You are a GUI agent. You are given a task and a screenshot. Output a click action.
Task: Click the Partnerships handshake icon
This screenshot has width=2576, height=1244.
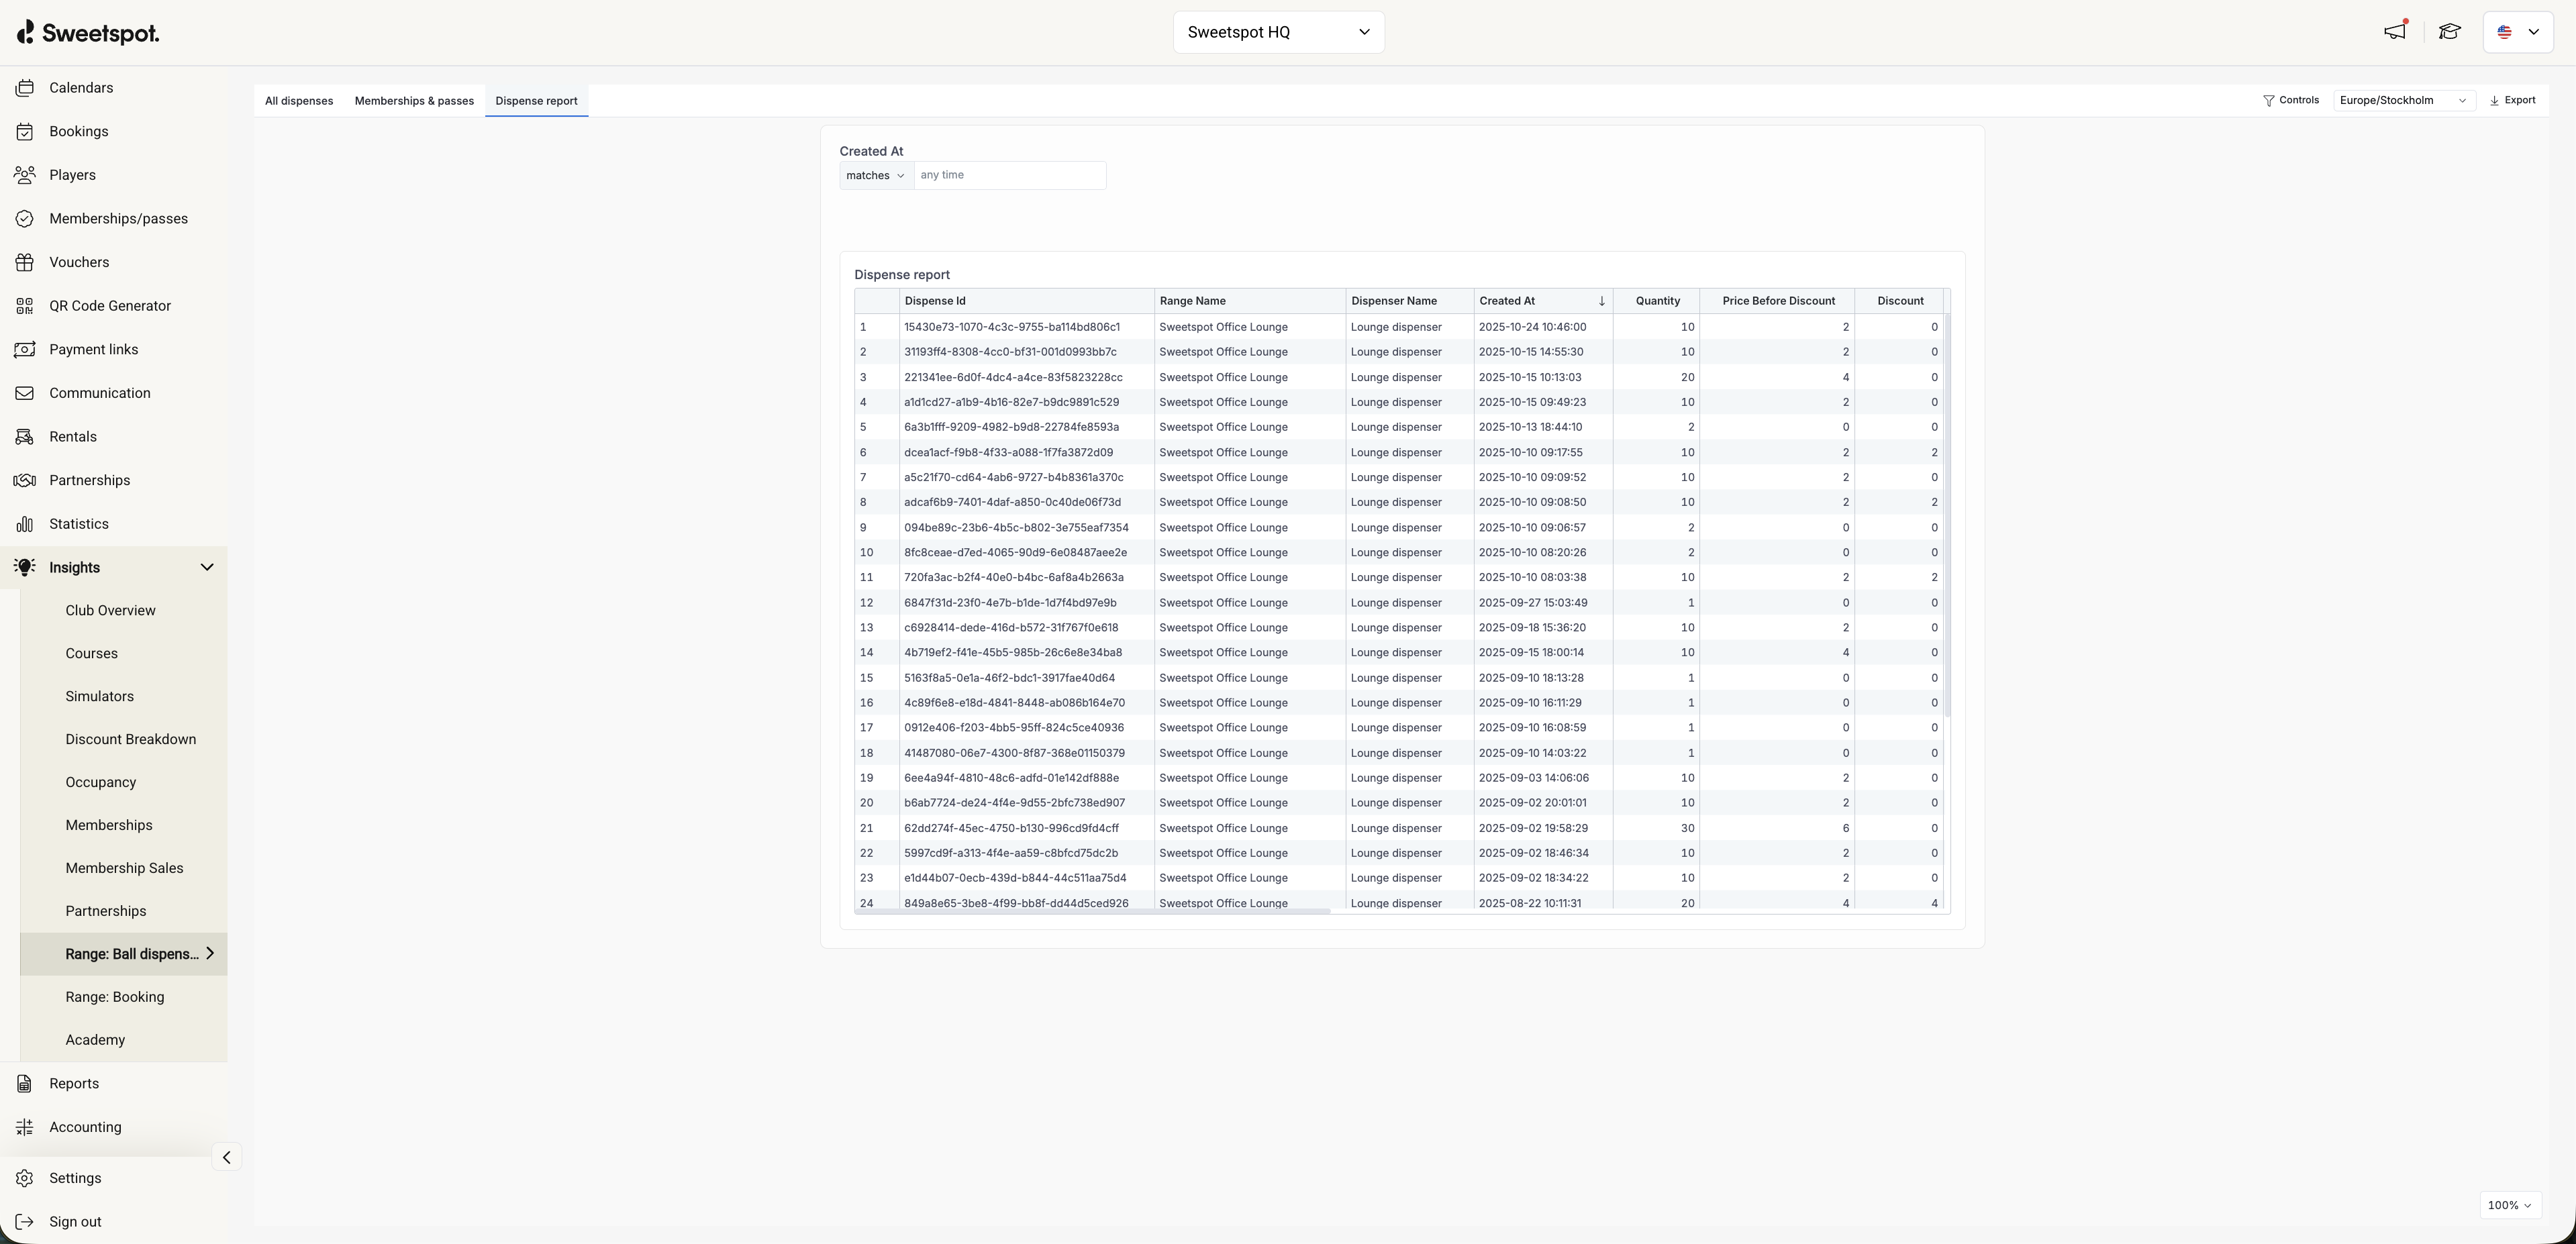click(25, 480)
